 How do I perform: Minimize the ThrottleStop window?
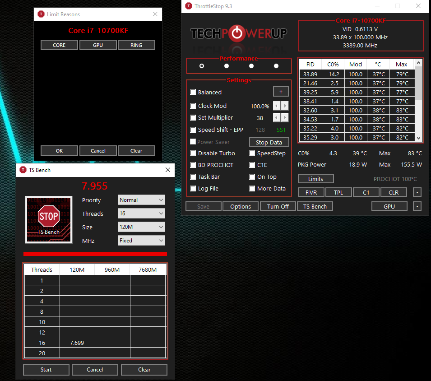377,6
